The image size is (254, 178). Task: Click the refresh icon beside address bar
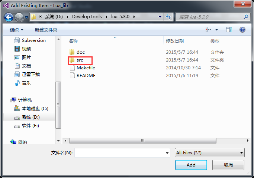click(x=168, y=17)
